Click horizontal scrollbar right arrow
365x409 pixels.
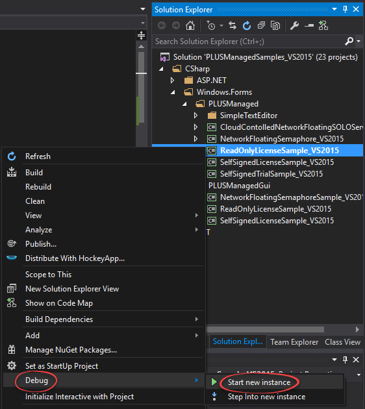(x=357, y=329)
